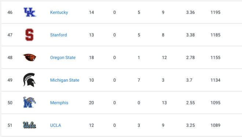242x137 pixels.
Task: Open the Oregon State team link
Action: tap(63, 58)
